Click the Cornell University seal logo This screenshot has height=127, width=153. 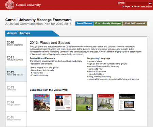pos(10,5)
